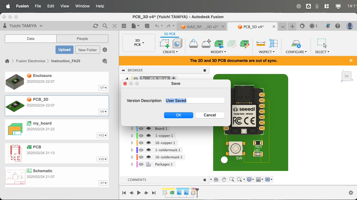Click the blue section analysis Inspect icon
The image size is (357, 200).
click(273, 44)
